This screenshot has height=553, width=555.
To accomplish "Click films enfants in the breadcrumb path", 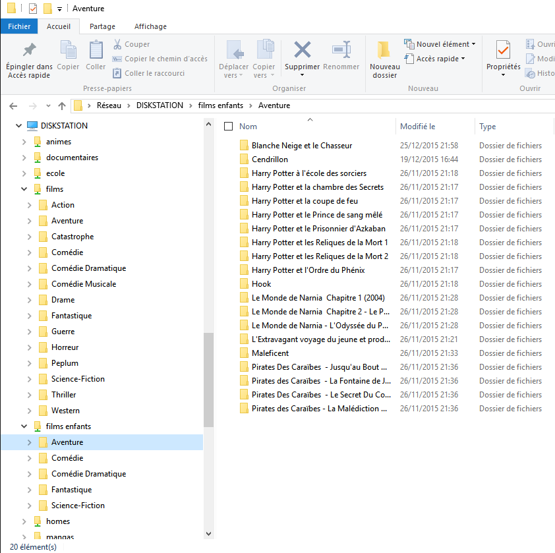I will point(221,105).
